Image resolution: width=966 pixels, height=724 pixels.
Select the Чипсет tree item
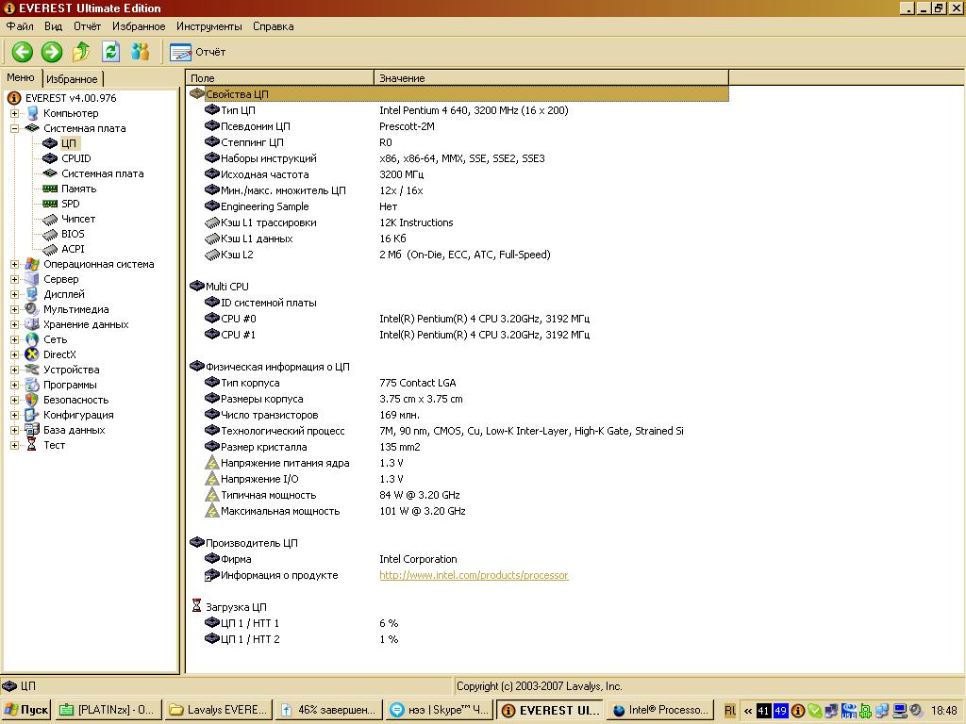[x=78, y=219]
